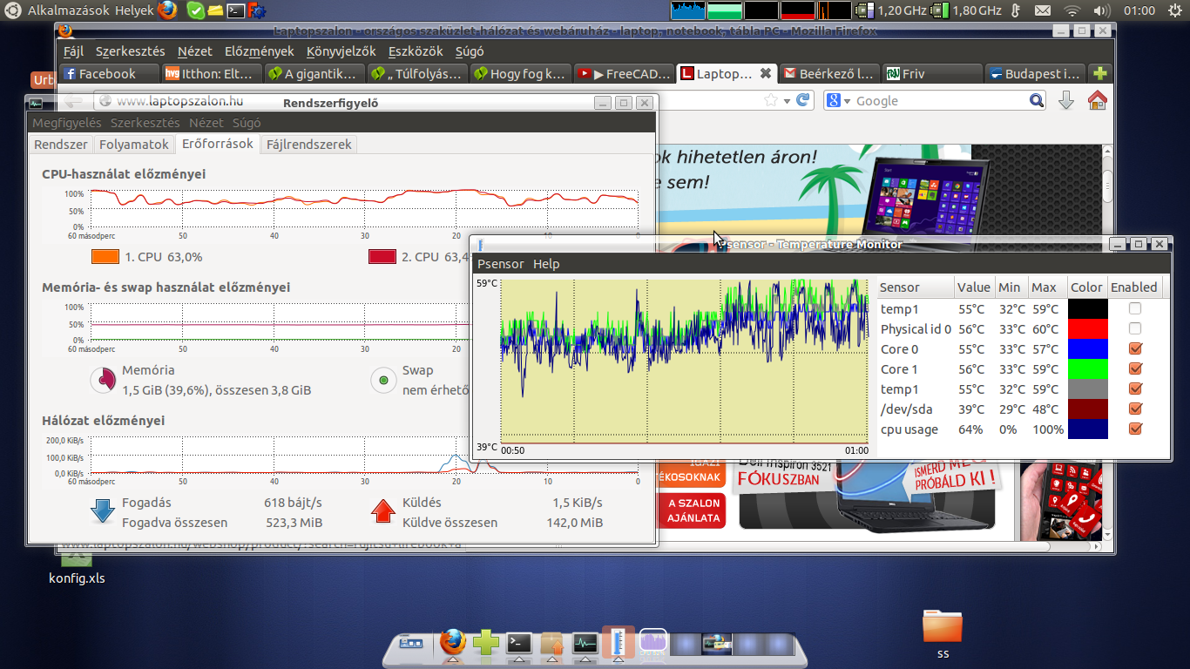This screenshot has width=1190, height=669.
Task: Go to Firefox home page icon
Action: pyautogui.click(x=1097, y=100)
